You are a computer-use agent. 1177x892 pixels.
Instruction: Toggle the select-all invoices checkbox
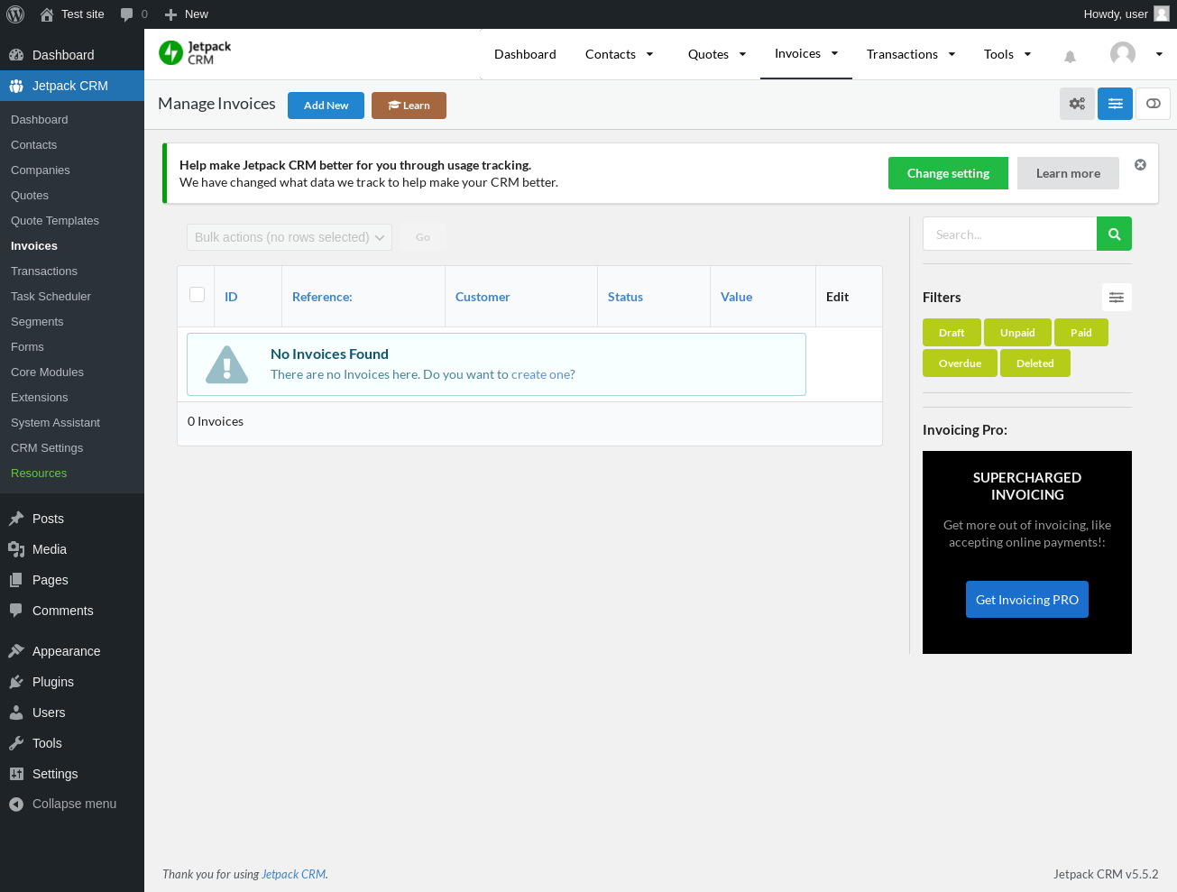(197, 294)
